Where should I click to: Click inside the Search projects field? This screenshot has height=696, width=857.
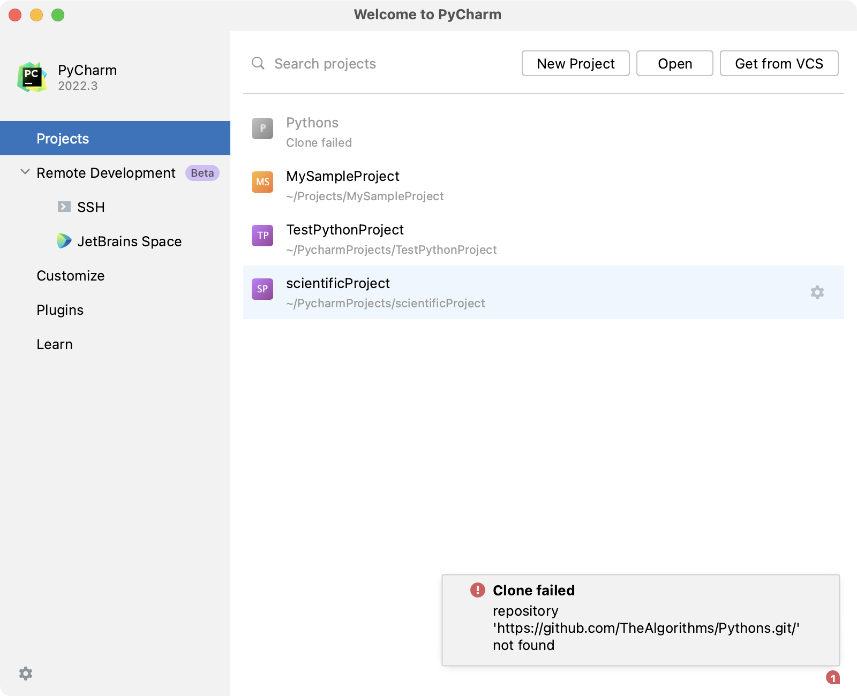coord(348,63)
